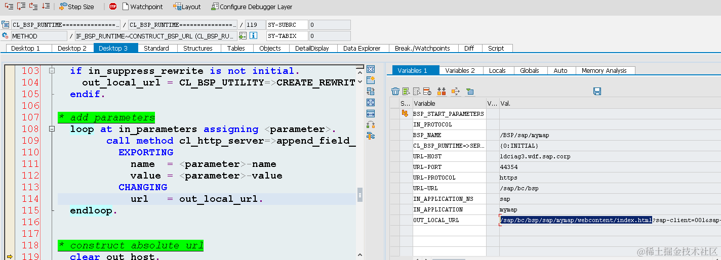Screen dimensions: 721x260
Task: Select the URL-HOST variable cell
Action: [450, 156]
